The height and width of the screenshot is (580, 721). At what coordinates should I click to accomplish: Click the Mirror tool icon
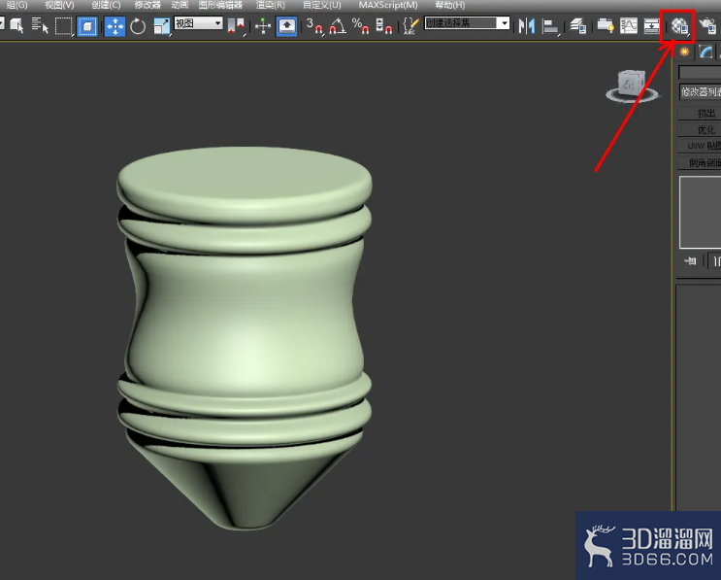527,26
